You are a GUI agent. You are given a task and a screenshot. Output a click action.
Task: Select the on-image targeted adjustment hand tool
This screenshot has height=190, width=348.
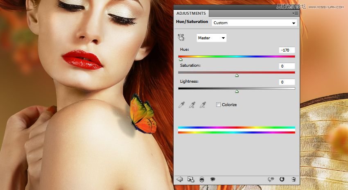click(181, 37)
